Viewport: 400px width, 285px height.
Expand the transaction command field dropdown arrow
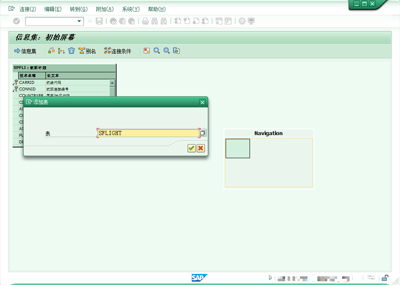(79, 21)
